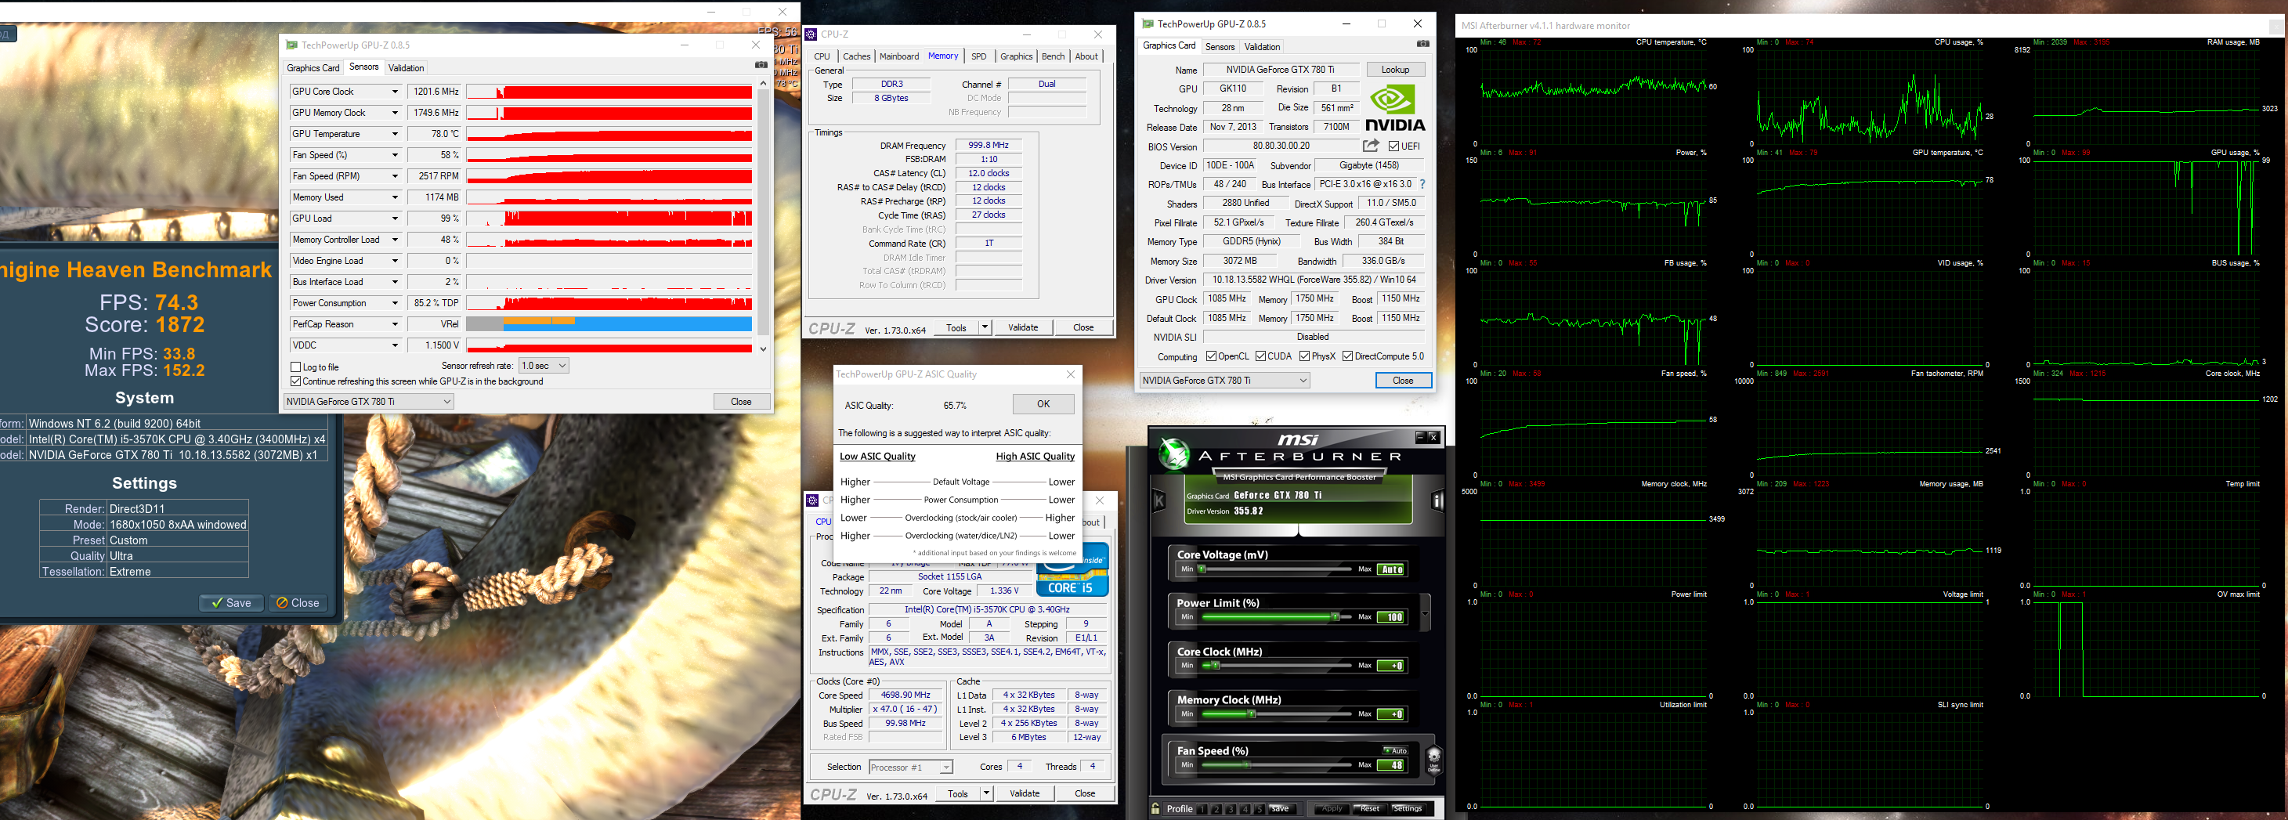Select Afterburner profile slot 4
Image resolution: width=2288 pixels, height=820 pixels.
tap(1245, 809)
